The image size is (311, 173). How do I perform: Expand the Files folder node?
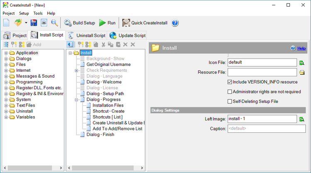(6, 64)
